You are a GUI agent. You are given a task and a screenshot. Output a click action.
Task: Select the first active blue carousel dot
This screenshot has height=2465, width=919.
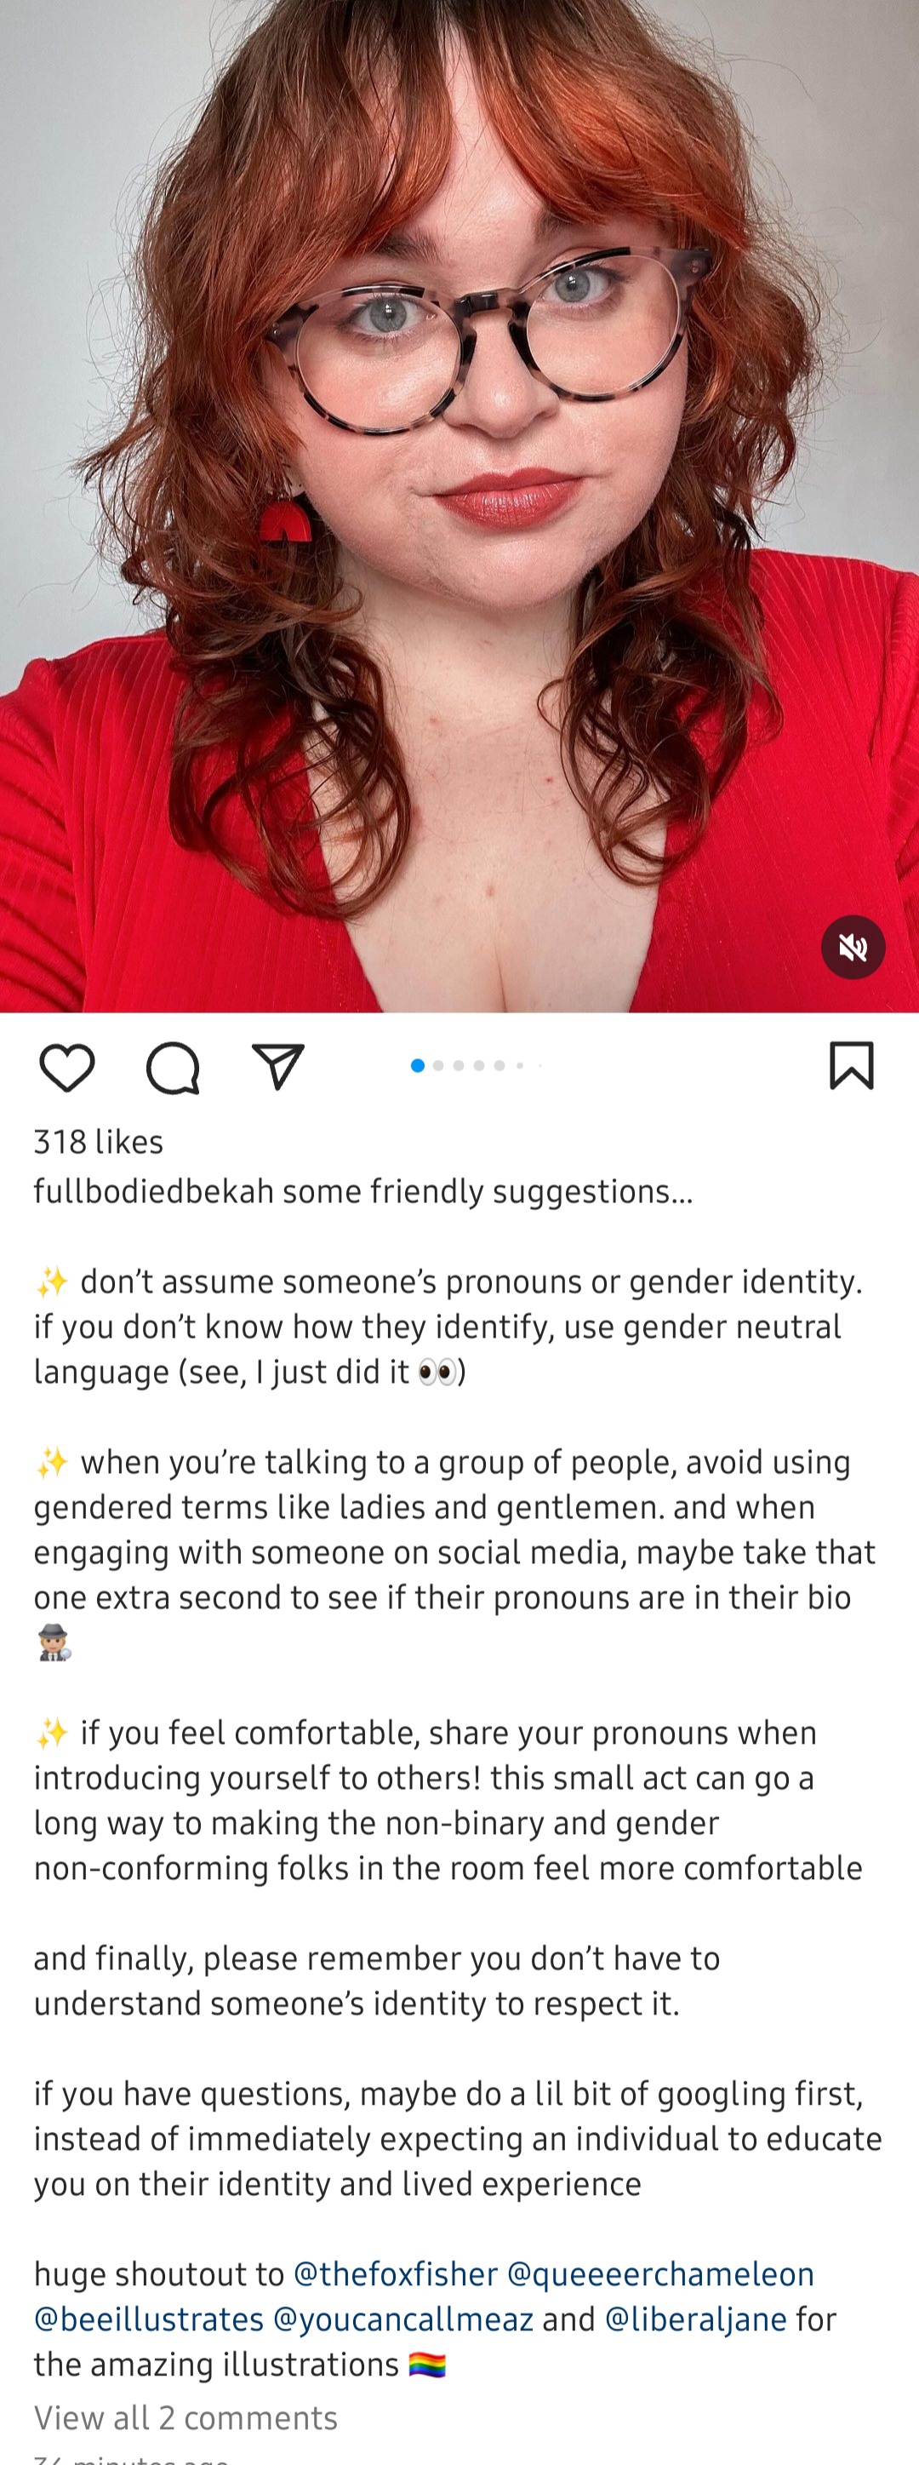pyautogui.click(x=417, y=1065)
